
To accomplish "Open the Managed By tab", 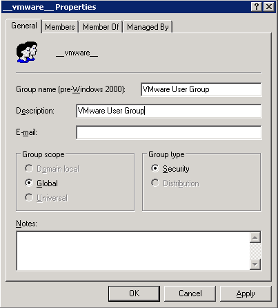I will (148, 27).
